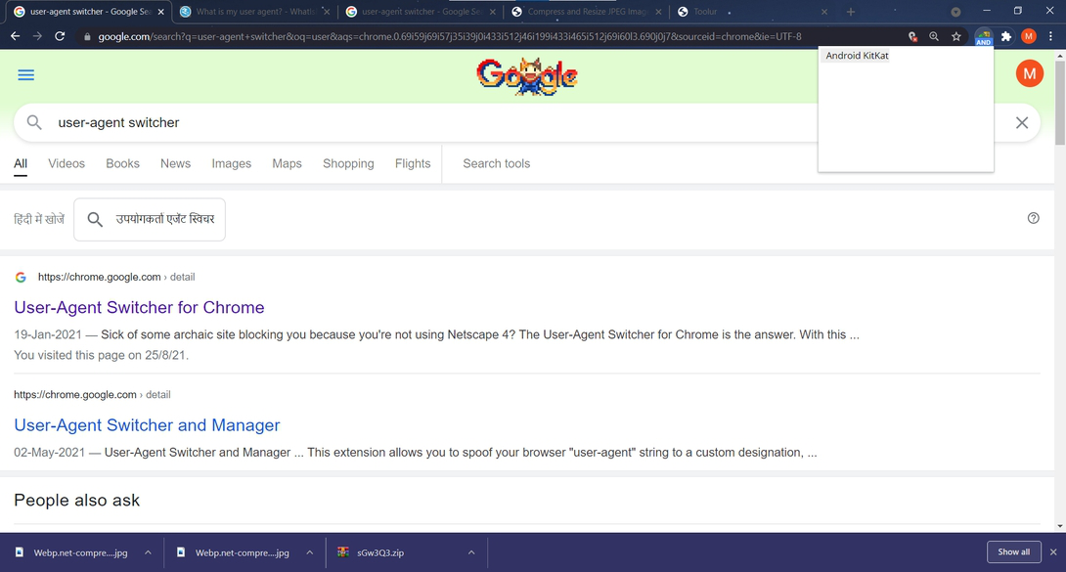Select the Shopping search filter

tap(348, 163)
